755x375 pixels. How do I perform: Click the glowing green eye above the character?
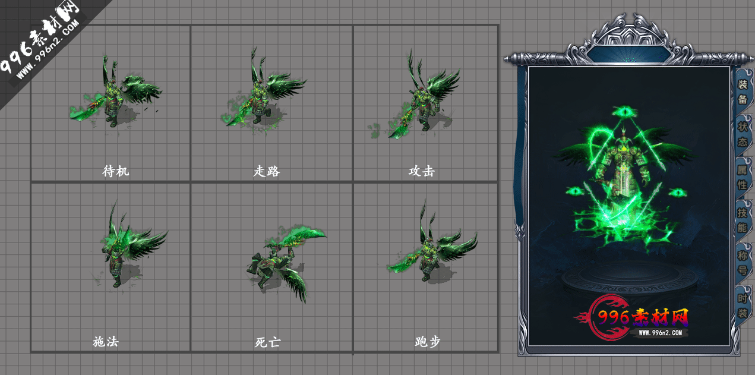click(x=625, y=111)
